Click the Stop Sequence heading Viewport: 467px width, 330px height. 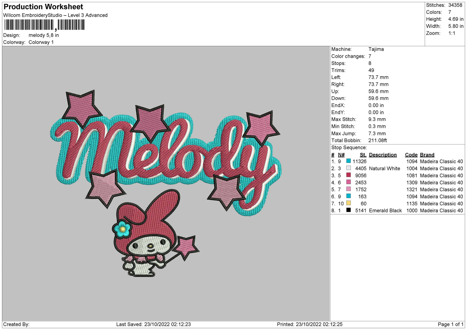[349, 147]
